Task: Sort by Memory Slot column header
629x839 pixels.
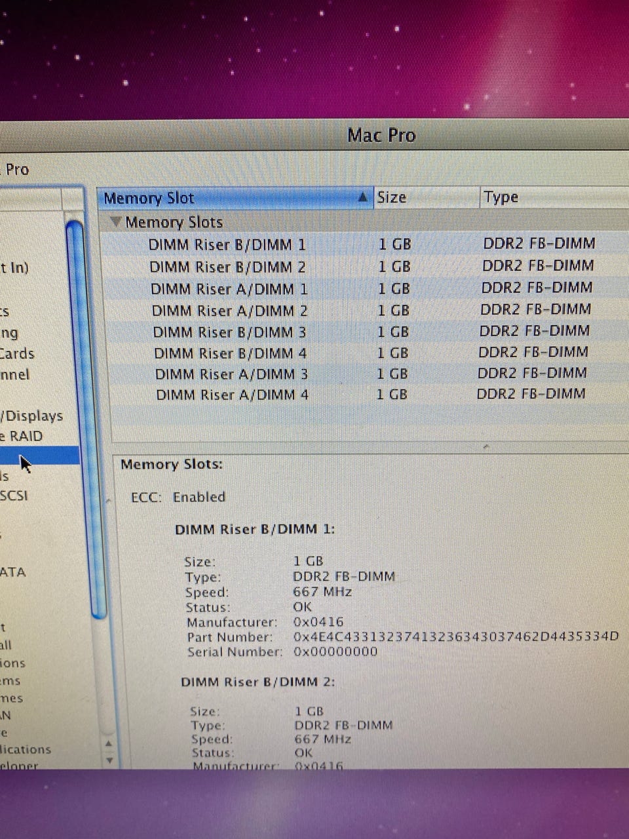Action: pyautogui.click(x=236, y=198)
